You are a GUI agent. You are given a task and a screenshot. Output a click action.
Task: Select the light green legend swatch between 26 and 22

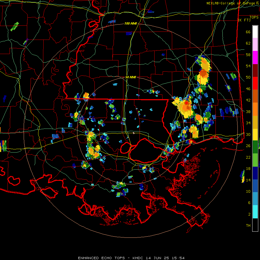[x=255, y=160]
